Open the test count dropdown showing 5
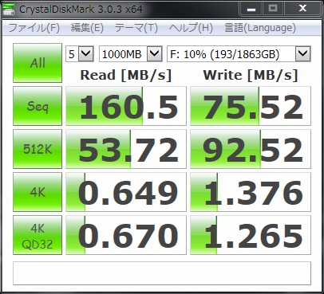The image size is (324, 294). pyautogui.click(x=80, y=54)
